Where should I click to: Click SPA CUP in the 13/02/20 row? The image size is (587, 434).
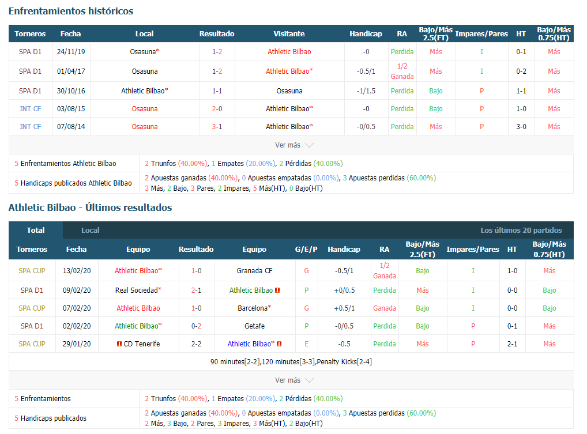click(x=32, y=271)
